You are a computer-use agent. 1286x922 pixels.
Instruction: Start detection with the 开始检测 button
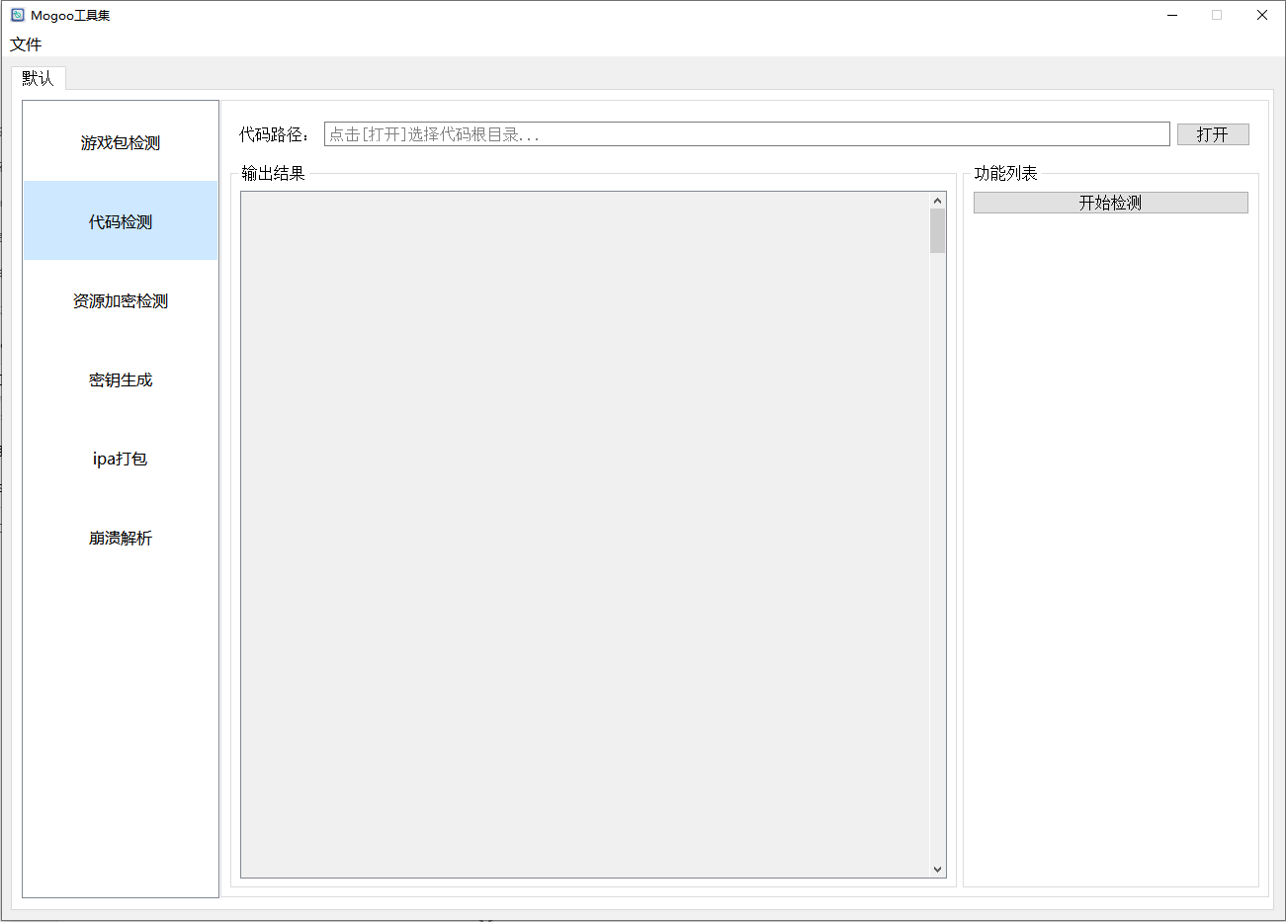pyautogui.click(x=1110, y=203)
